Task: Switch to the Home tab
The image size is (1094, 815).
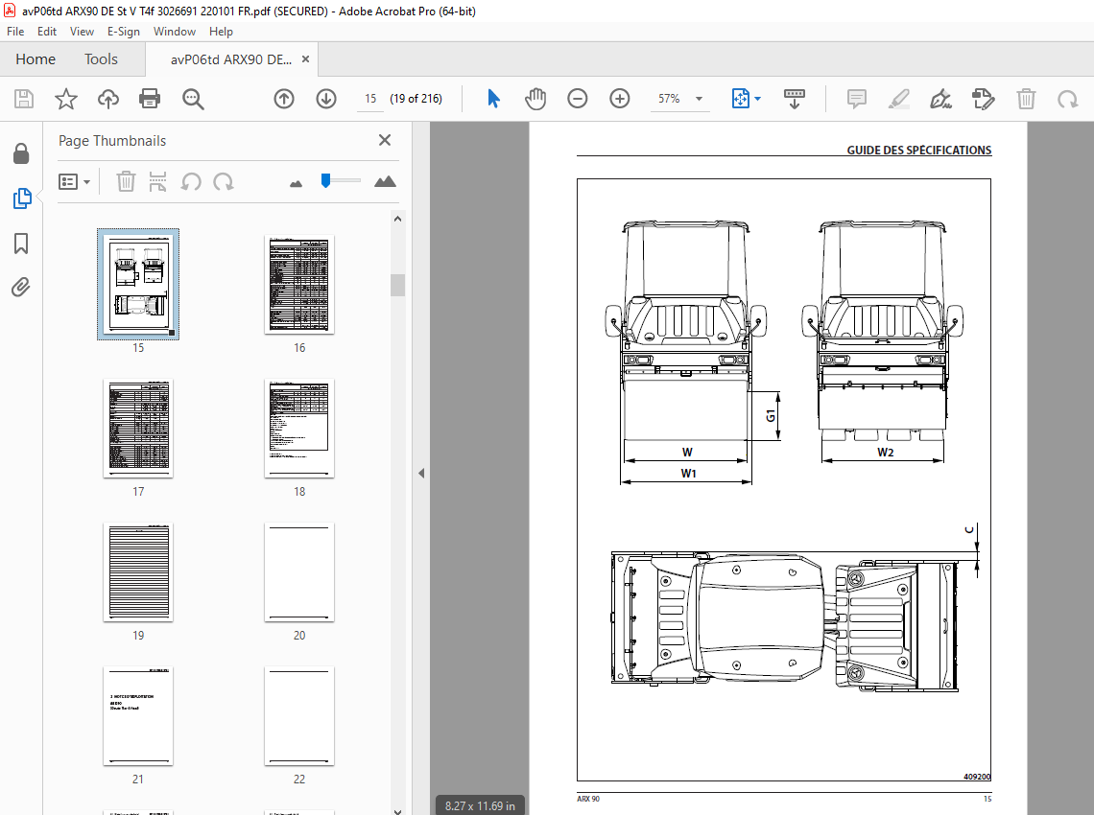Action: (x=36, y=59)
